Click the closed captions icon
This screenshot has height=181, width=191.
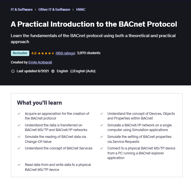point(72,71)
